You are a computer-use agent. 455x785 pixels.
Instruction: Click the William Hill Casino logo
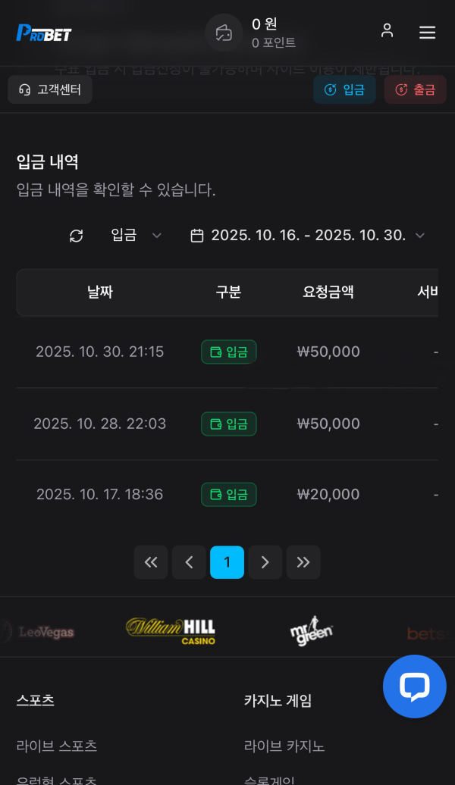171,630
